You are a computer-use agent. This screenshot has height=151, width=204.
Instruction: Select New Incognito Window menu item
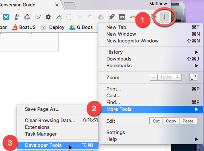click(x=151, y=41)
